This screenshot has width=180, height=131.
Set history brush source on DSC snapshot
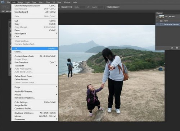157,17
